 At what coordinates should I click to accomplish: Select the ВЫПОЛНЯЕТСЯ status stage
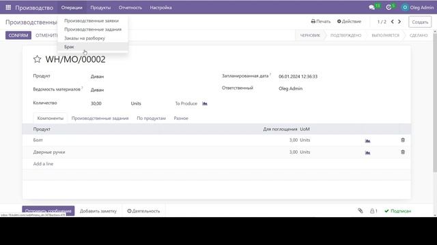coord(385,35)
